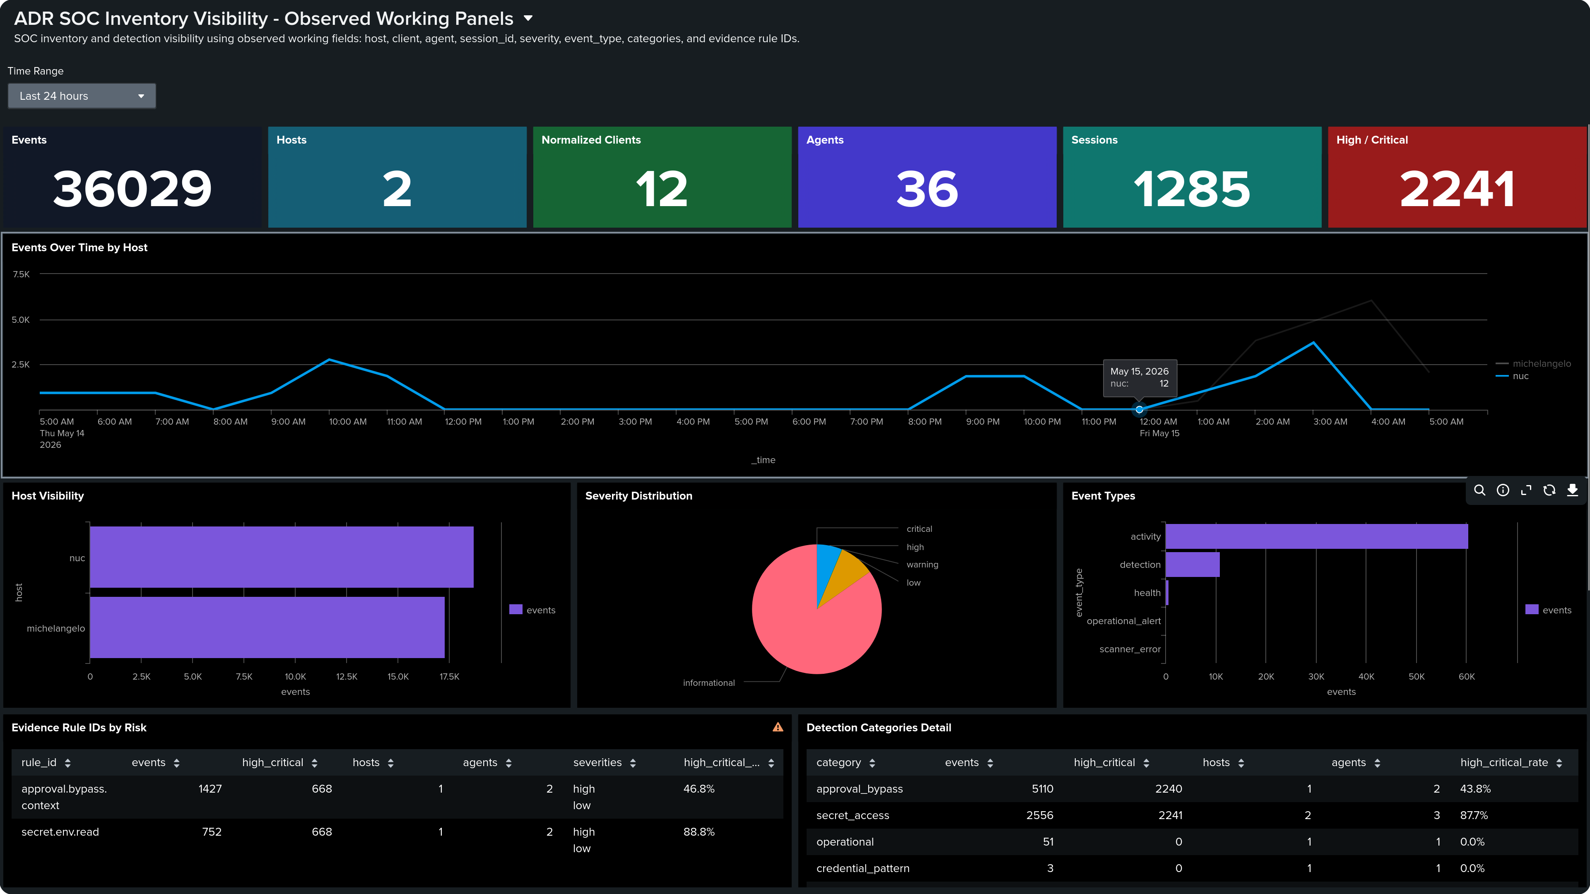This screenshot has width=1590, height=894.
Task: Click the Events Over Time by Host title
Action: click(x=79, y=248)
